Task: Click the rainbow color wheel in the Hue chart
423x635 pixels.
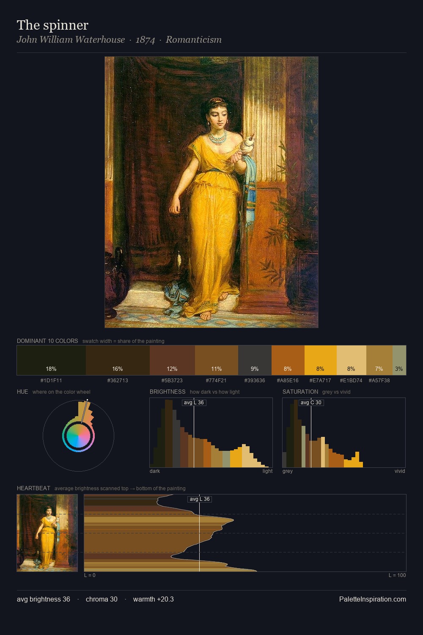Action: coord(78,436)
